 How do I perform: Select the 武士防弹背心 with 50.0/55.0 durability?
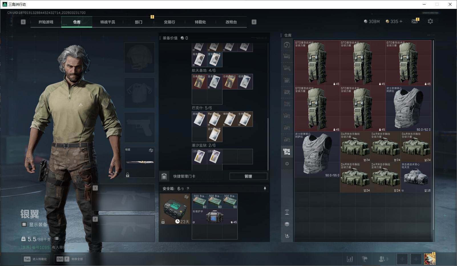[317, 154]
